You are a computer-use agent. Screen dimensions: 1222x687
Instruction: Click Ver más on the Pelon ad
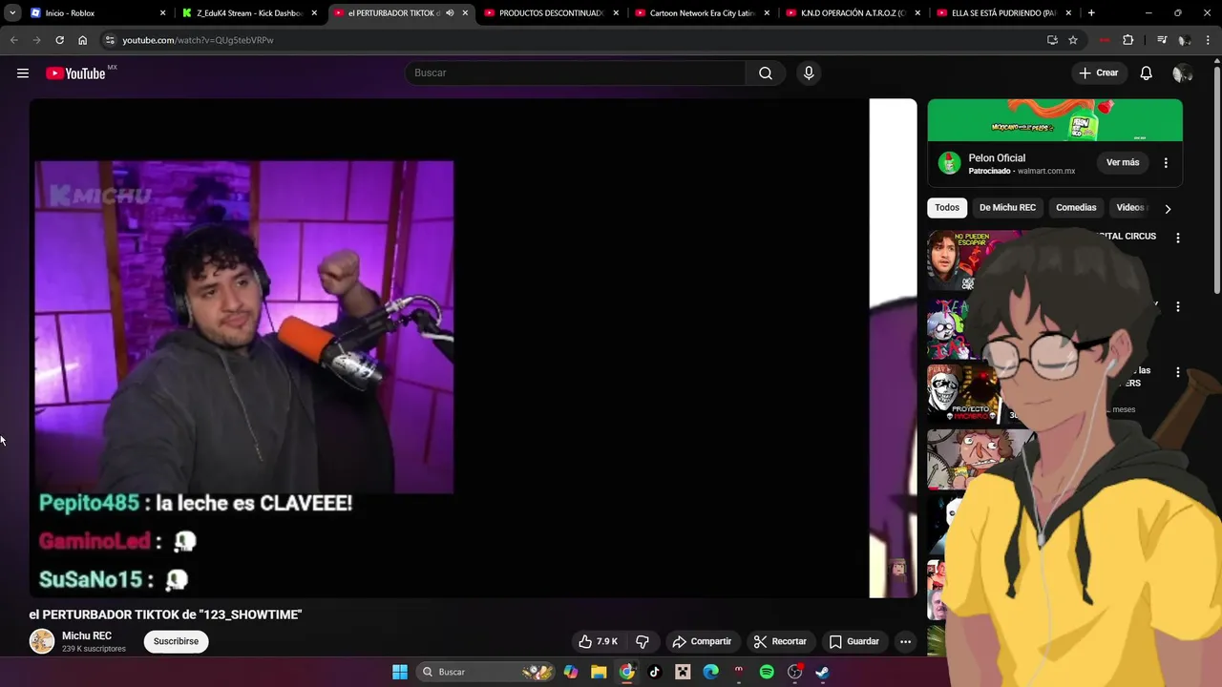click(x=1123, y=163)
